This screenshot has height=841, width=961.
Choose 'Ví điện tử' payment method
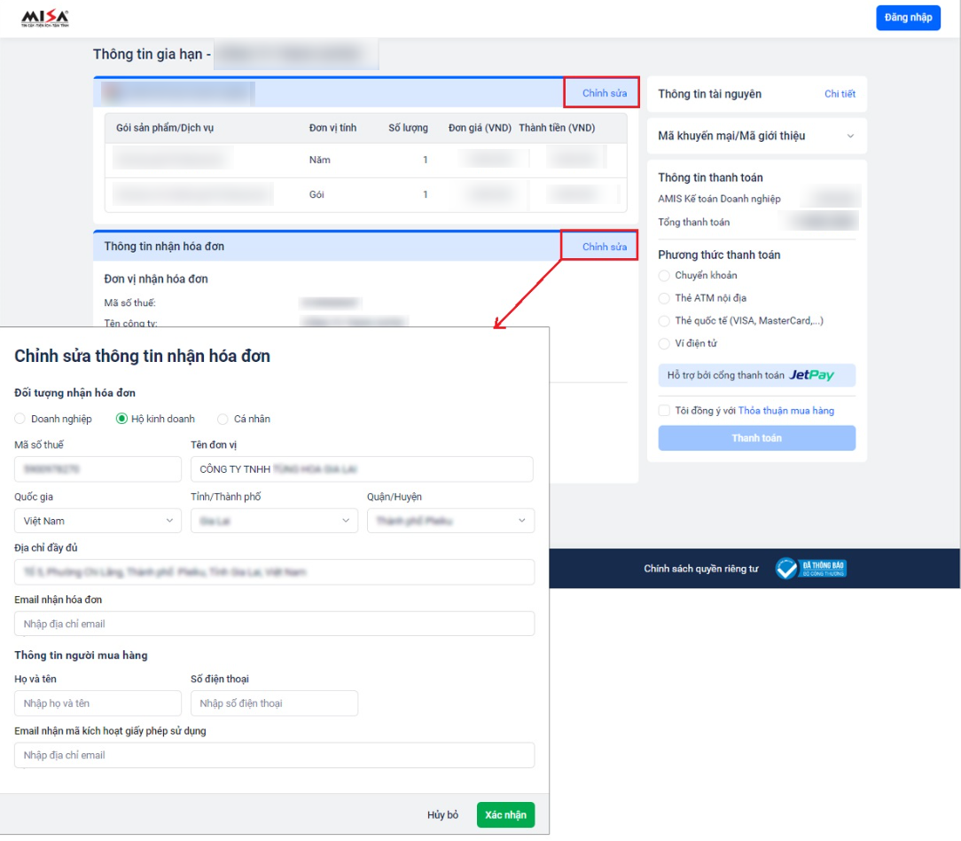(664, 344)
